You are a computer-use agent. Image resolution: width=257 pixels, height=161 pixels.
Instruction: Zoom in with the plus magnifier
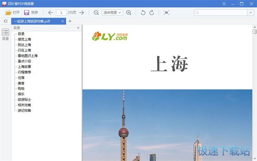(x=128, y=13)
